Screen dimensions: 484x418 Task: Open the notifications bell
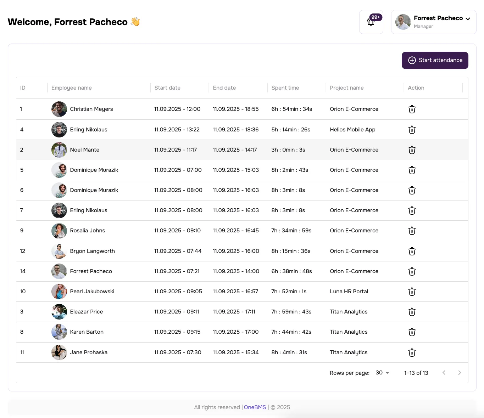pos(371,22)
